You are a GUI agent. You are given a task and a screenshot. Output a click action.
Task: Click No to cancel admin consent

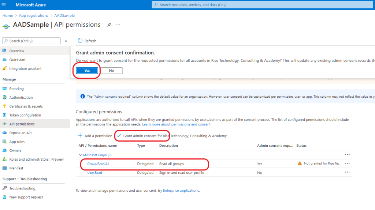pos(111,71)
